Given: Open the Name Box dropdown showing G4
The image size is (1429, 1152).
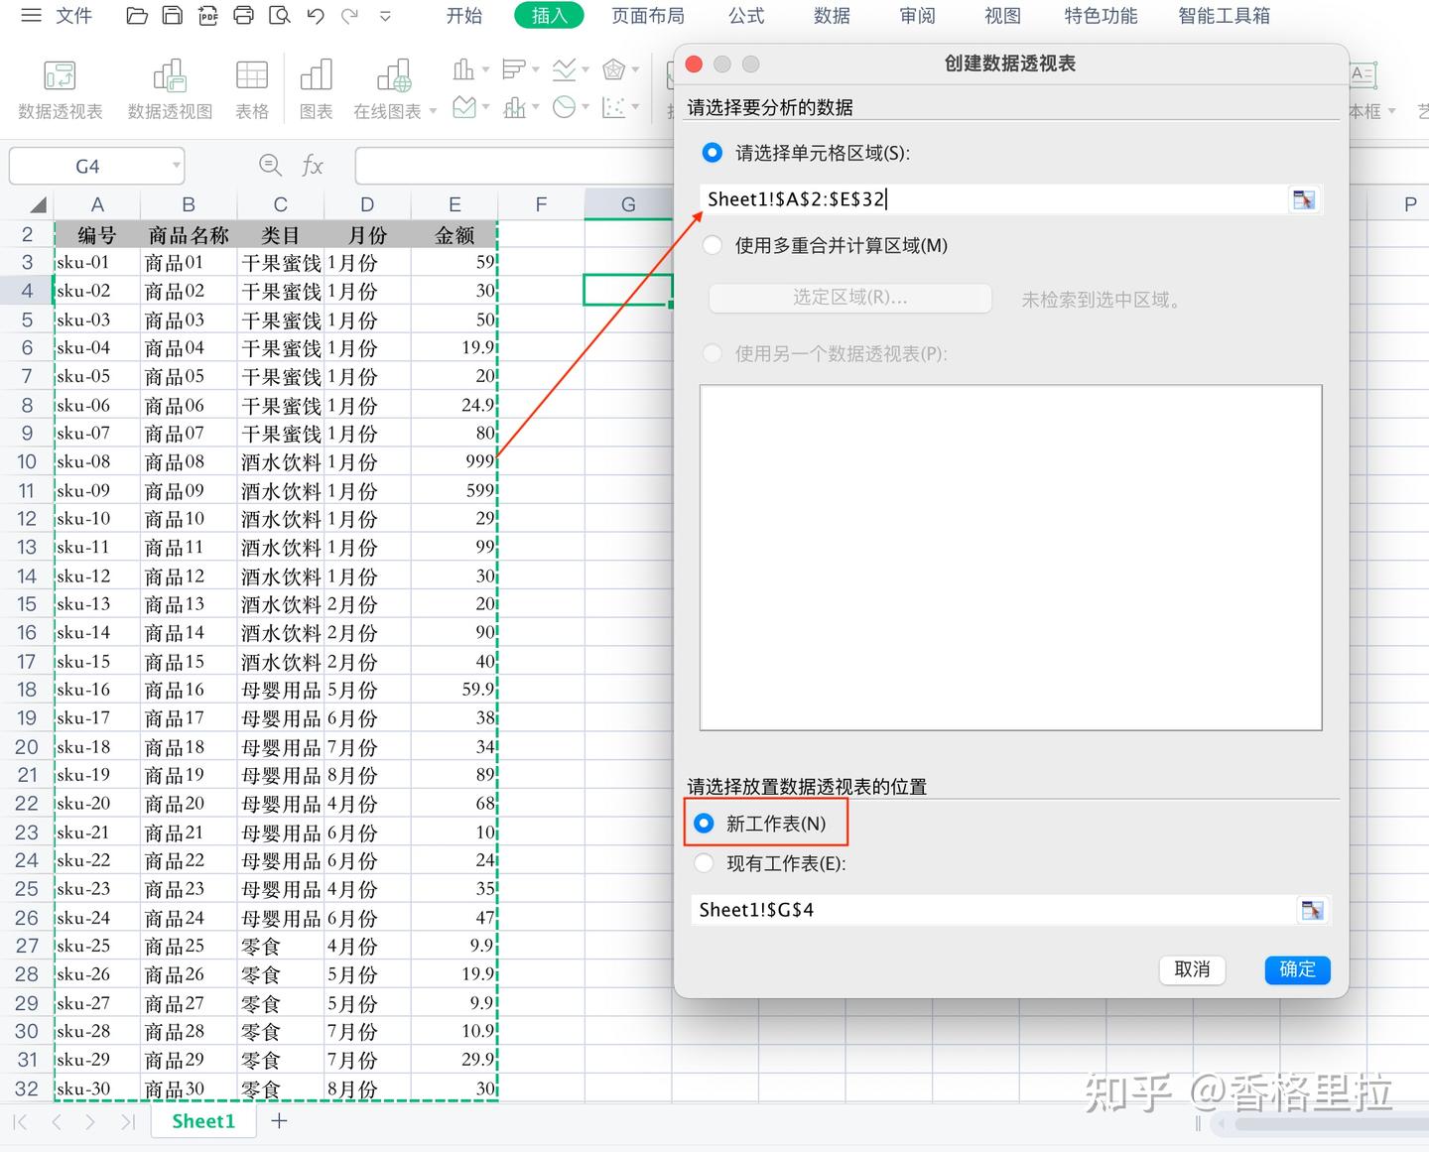Looking at the screenshot, I should (176, 166).
